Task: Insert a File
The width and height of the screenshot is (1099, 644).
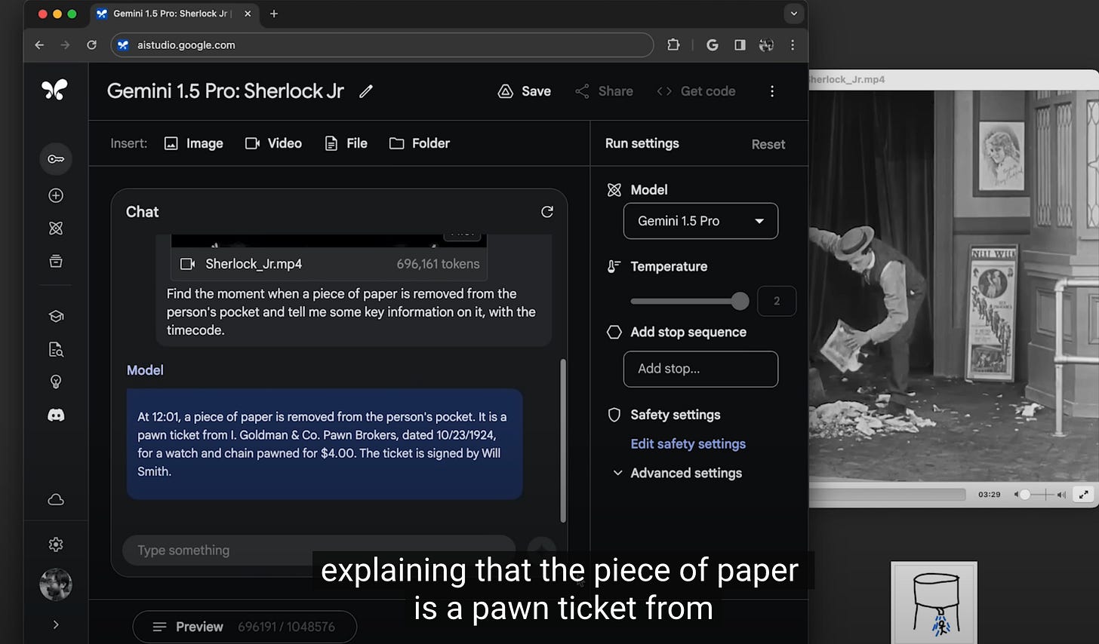Action: tap(346, 143)
